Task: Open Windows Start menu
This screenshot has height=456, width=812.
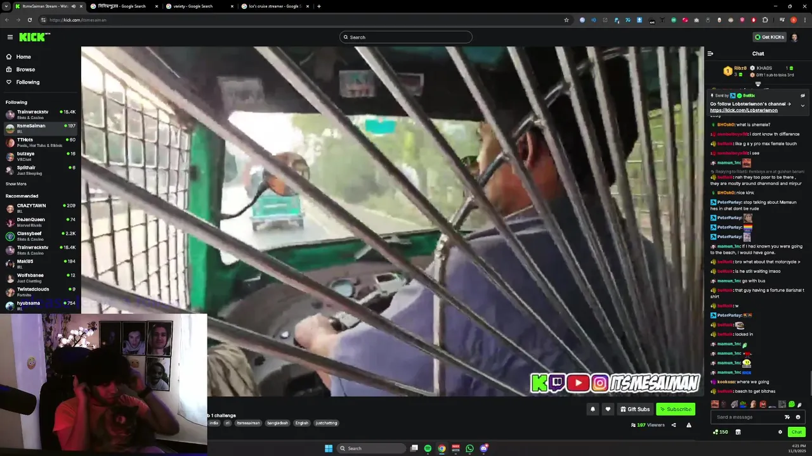Action: (329, 448)
